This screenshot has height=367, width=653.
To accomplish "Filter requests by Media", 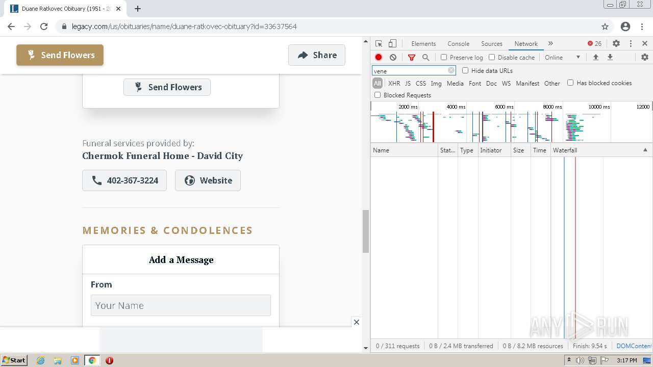I will tap(455, 83).
